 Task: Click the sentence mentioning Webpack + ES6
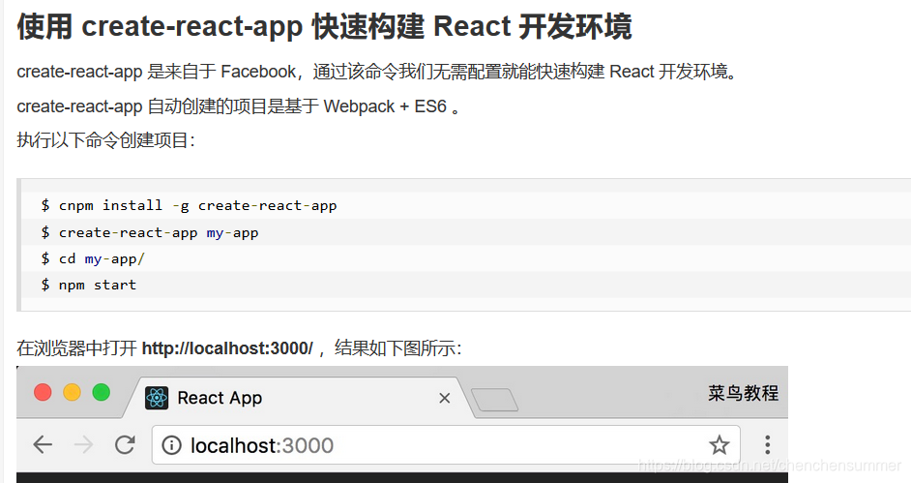click(239, 106)
